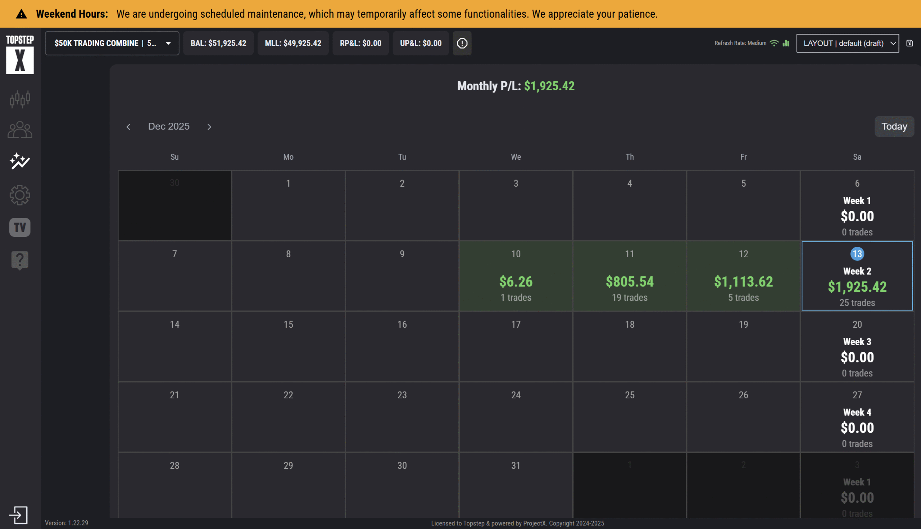Open the settings gear icon
This screenshot has height=529, width=921.
pos(20,195)
